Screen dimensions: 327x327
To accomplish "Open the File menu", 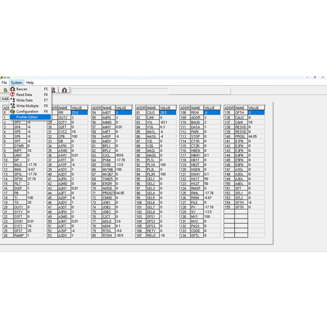I will 4,82.
